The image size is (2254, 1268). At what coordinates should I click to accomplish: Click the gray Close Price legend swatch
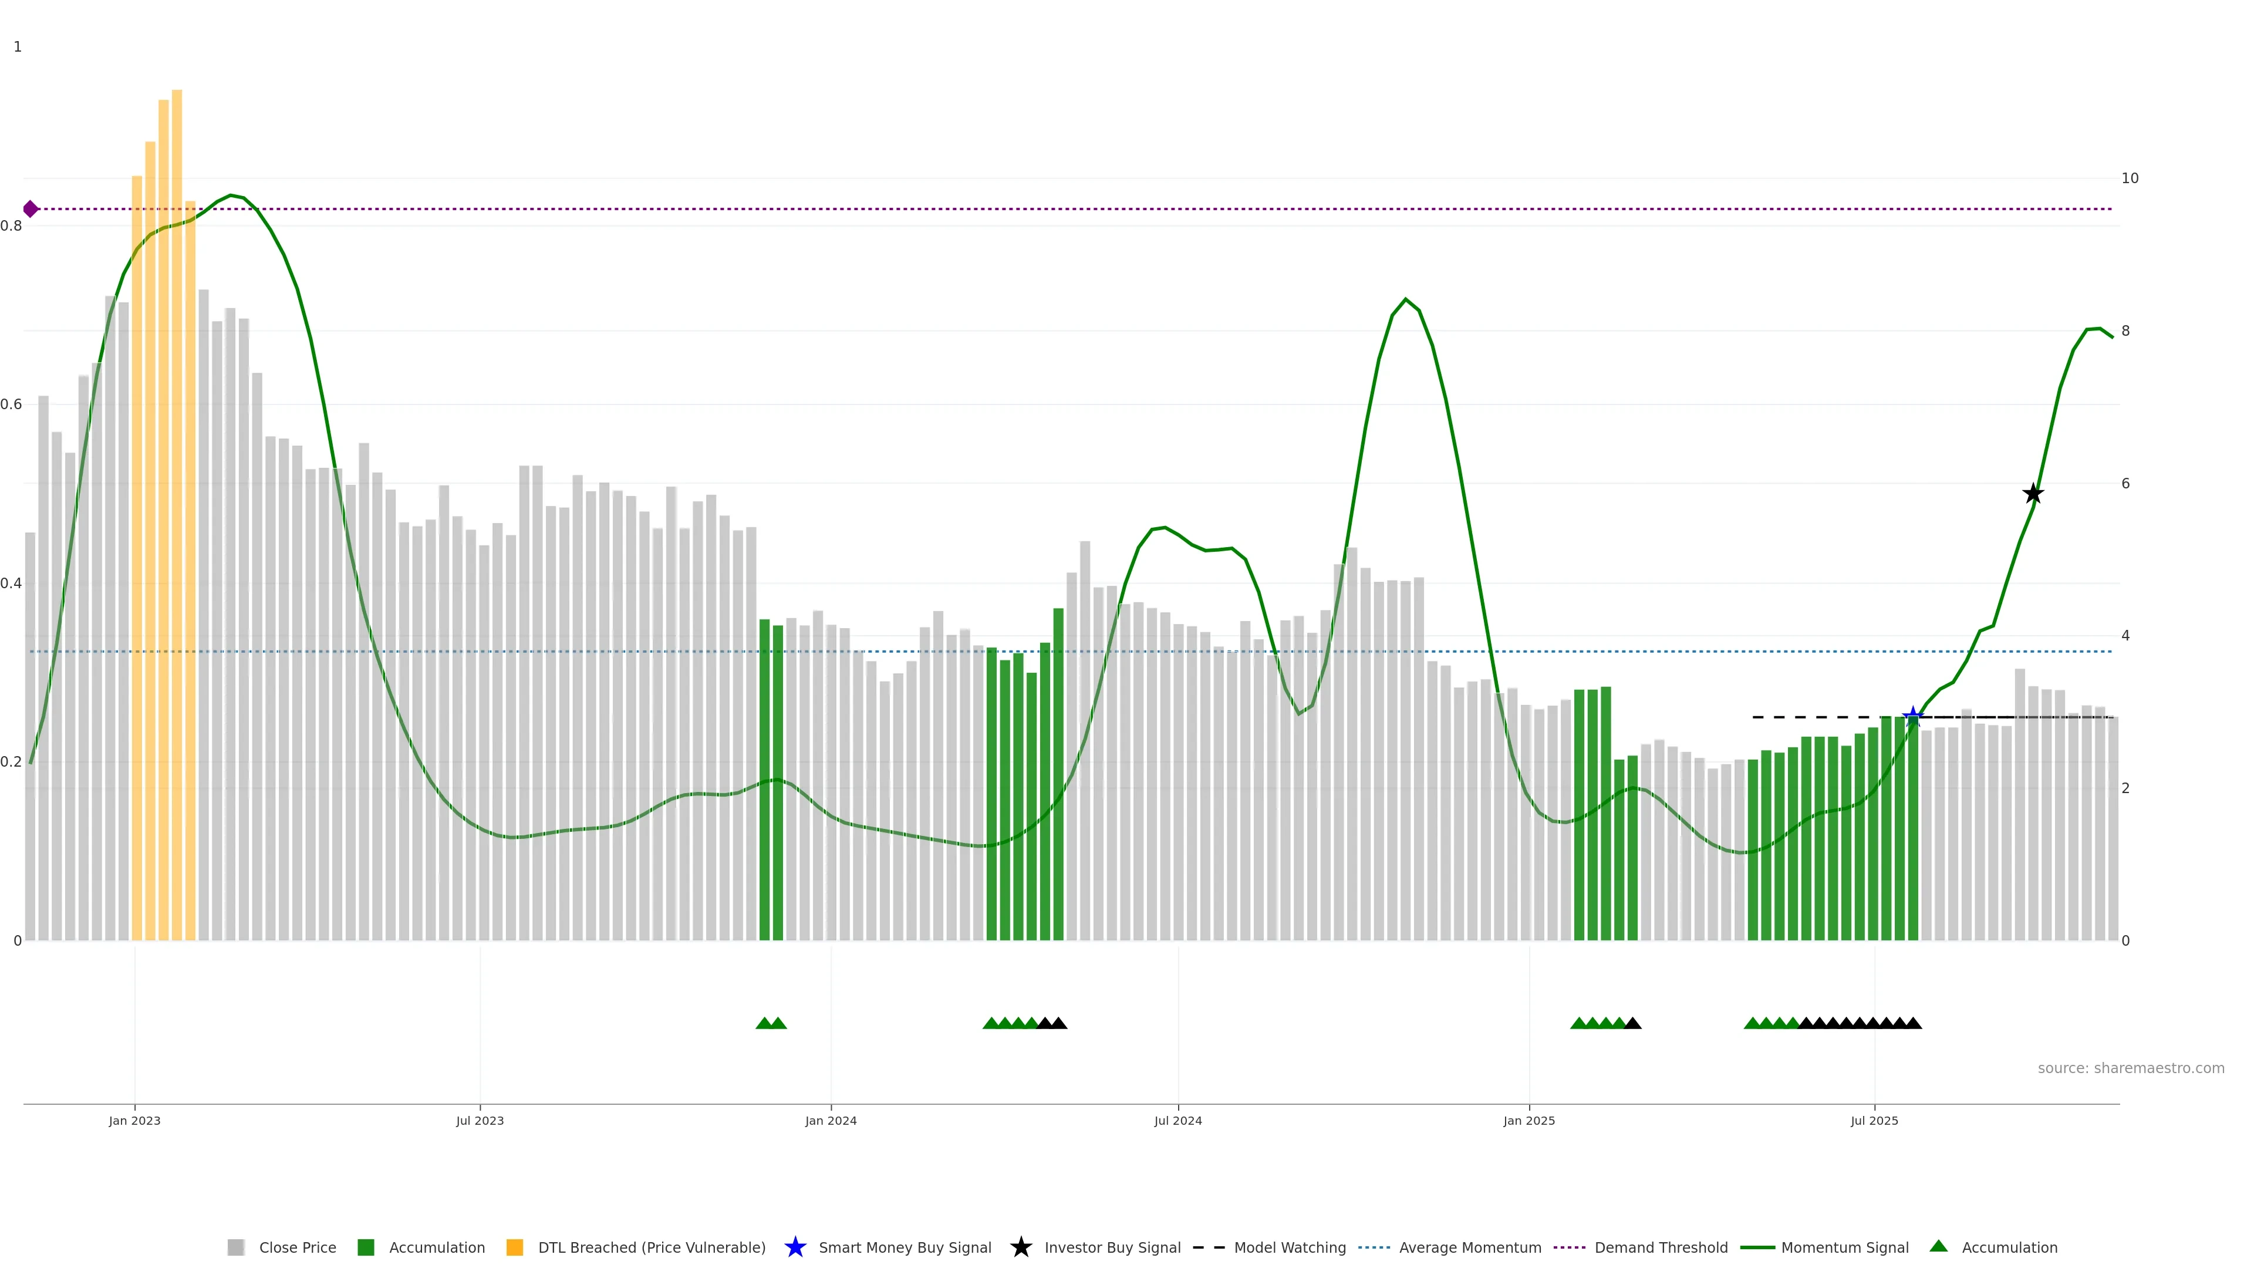(235, 1247)
